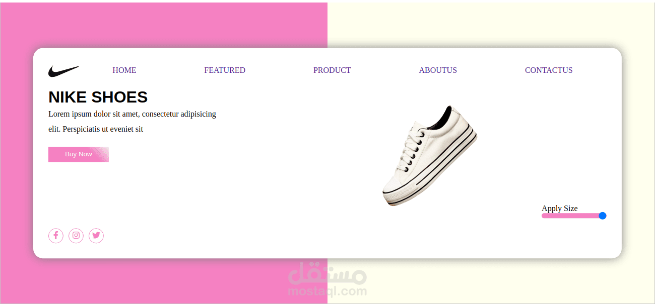Click the pink Apply Size slider track
Viewport: 655px width, 304px height.
click(x=570, y=216)
